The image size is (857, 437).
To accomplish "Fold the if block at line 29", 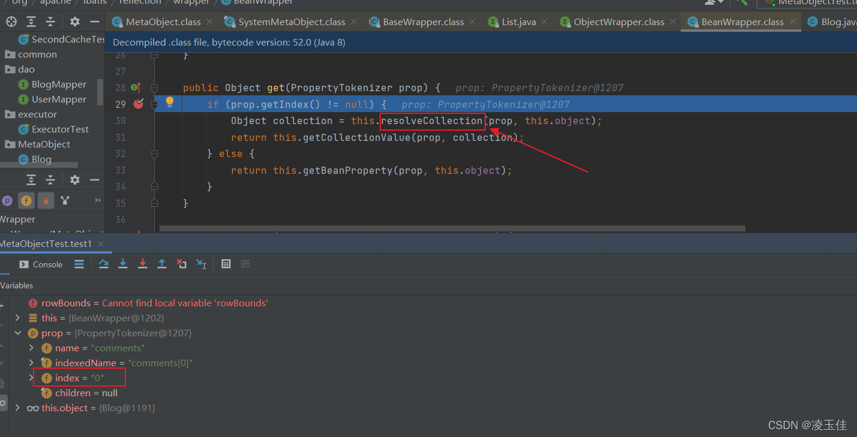I will click(154, 104).
